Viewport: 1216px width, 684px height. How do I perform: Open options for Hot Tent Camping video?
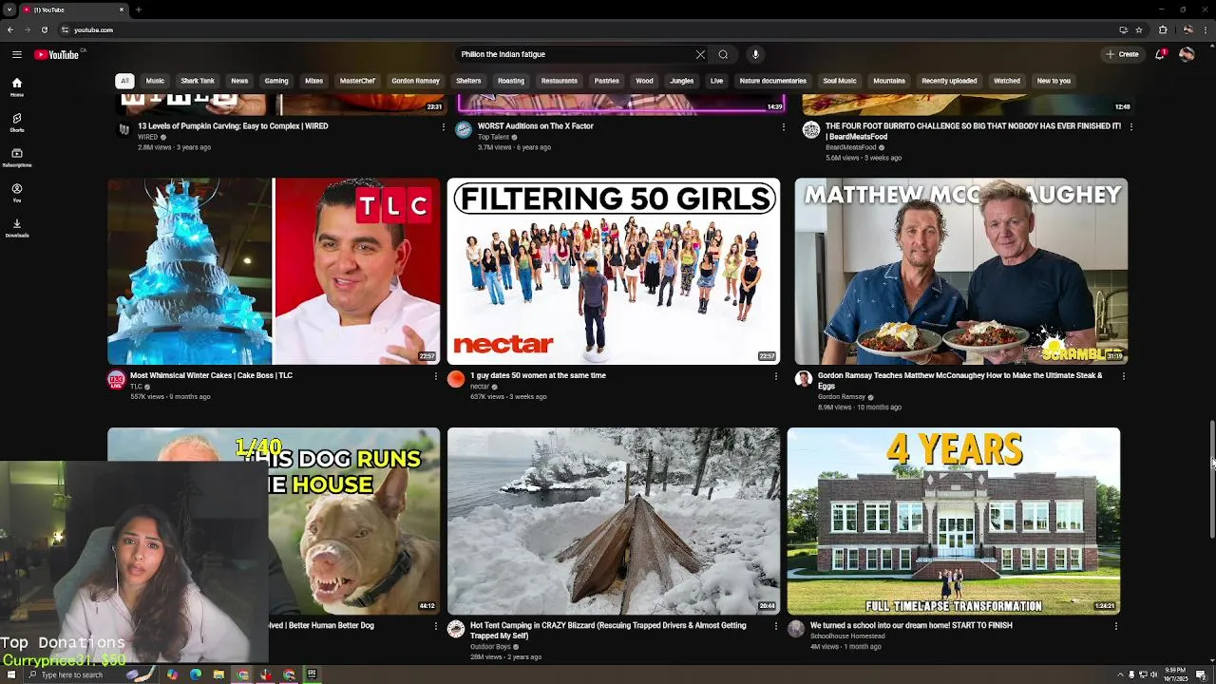[x=776, y=626]
